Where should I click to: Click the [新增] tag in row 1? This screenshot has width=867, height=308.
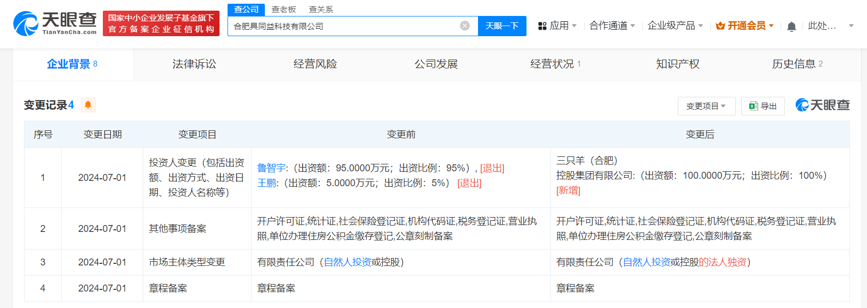(568, 190)
